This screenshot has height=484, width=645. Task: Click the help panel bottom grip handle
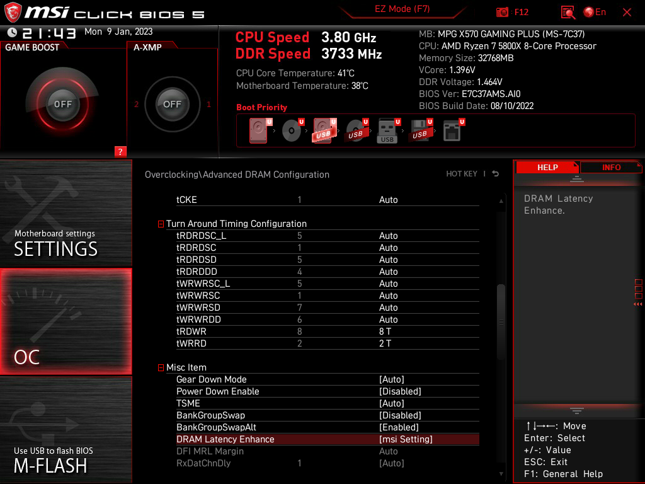(577, 411)
